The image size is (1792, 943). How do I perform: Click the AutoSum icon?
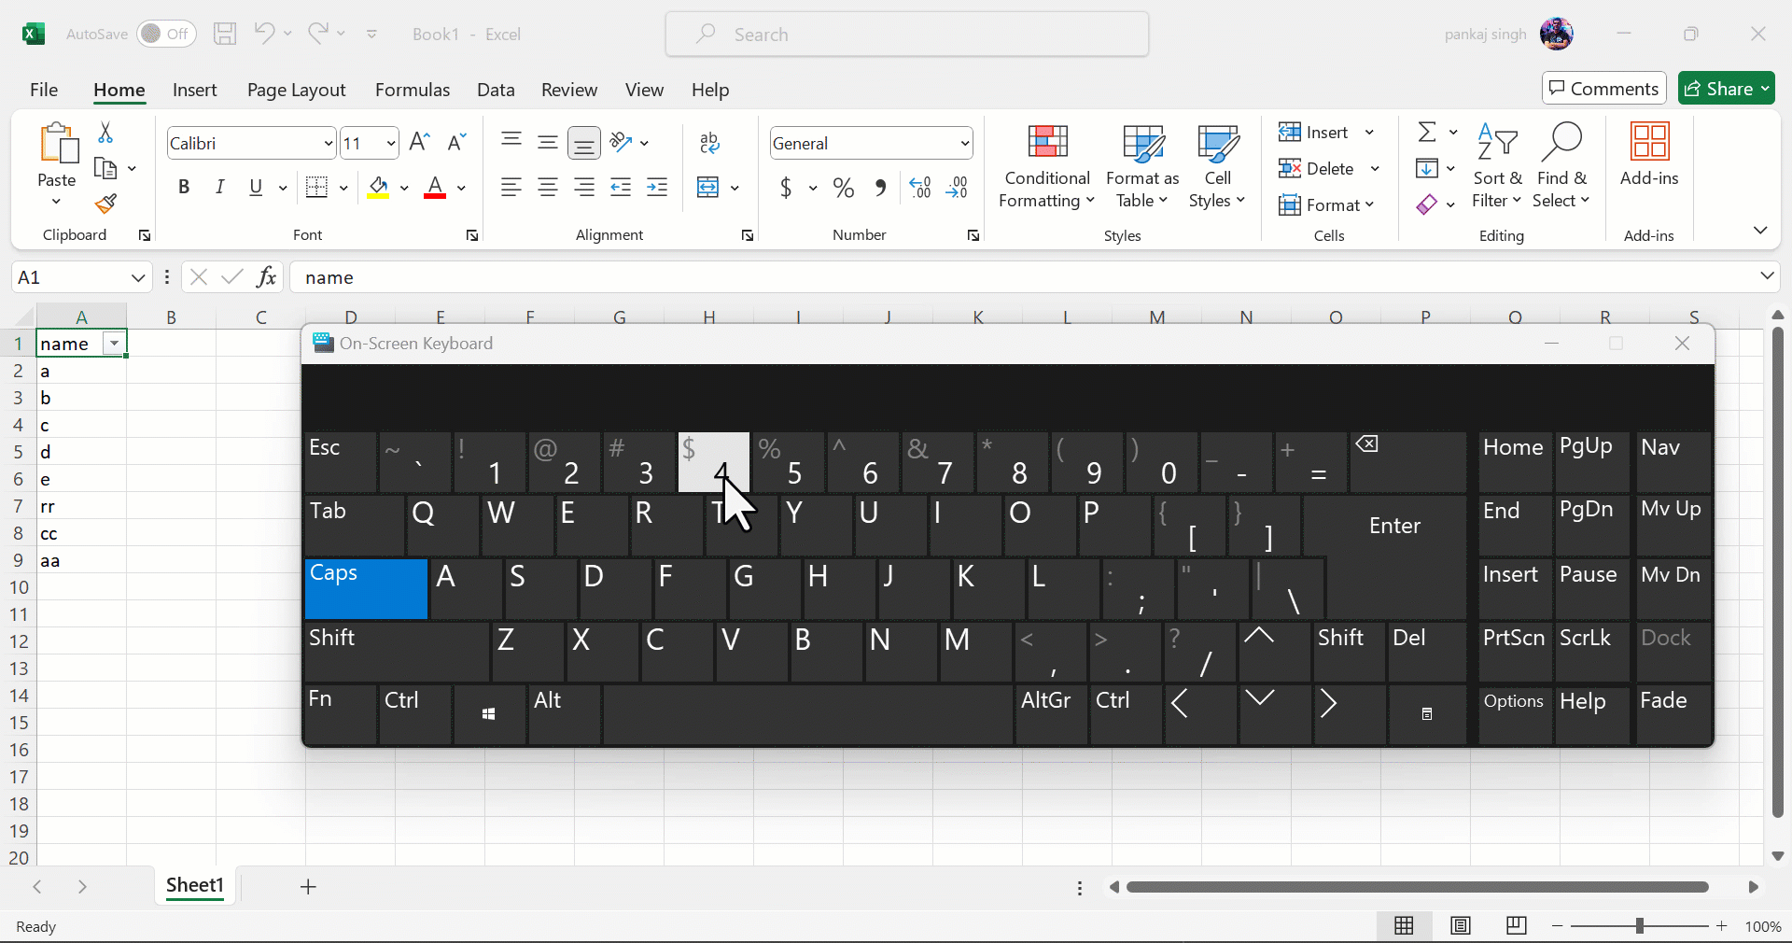click(x=1429, y=132)
